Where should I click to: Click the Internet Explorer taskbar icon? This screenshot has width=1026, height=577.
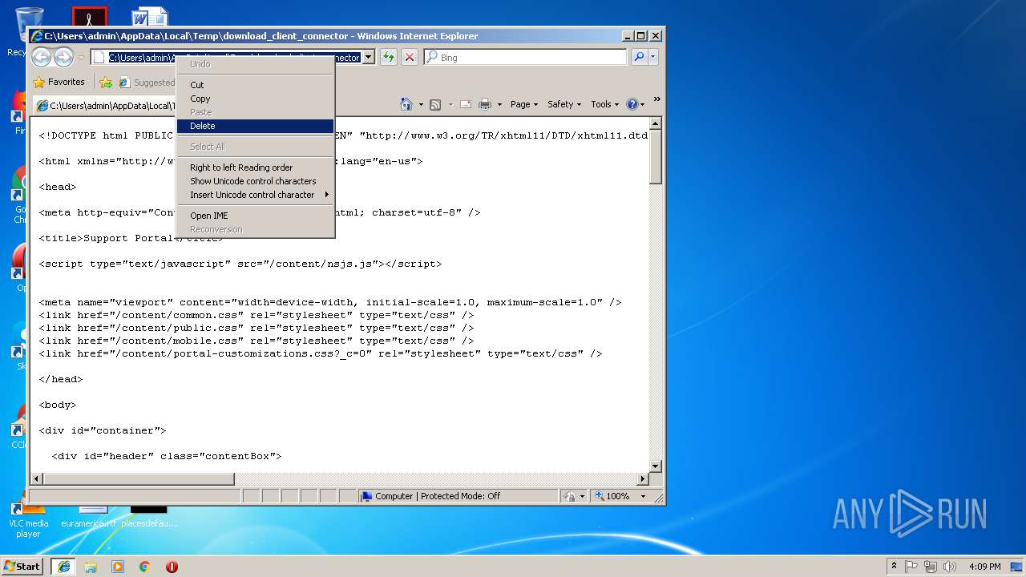(64, 567)
